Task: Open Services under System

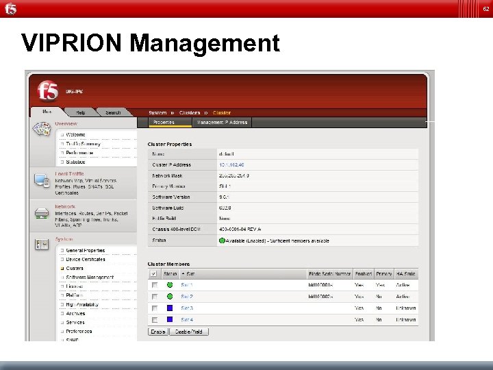Action: (75, 323)
